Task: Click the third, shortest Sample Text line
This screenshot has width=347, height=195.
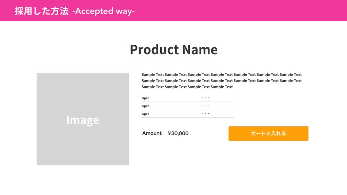Action: (187, 87)
